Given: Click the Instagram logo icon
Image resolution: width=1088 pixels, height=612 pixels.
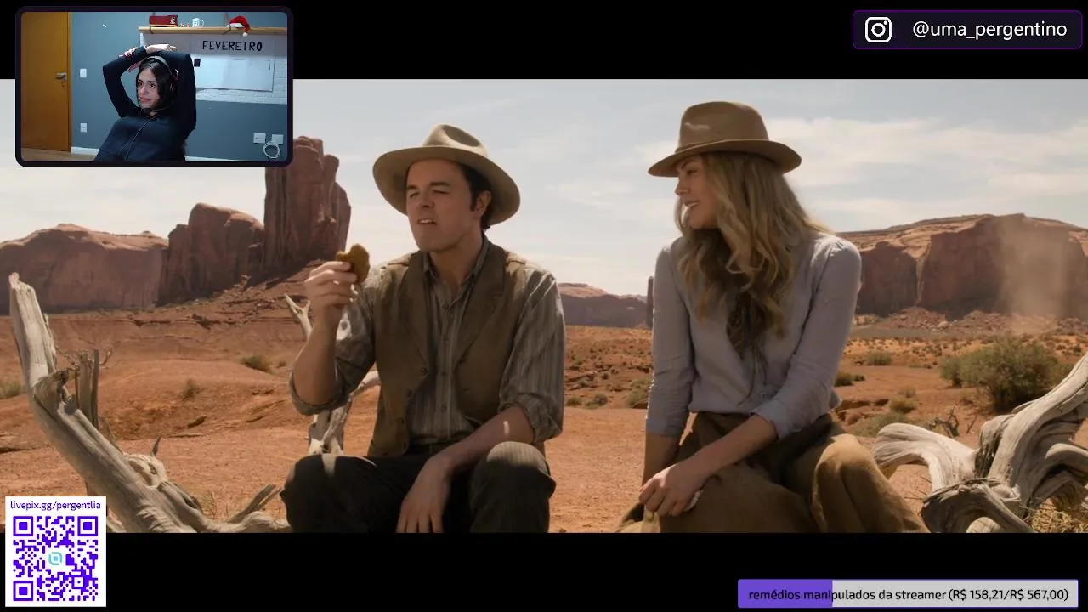Looking at the screenshot, I should click(x=878, y=30).
